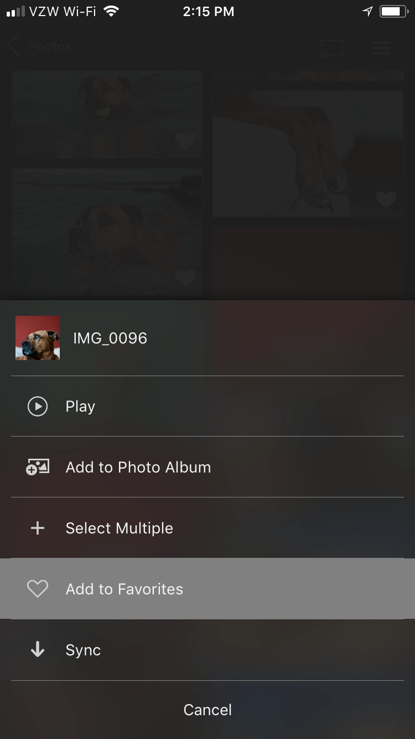
Task: Tap the battery indicator in status bar
Action: pos(393,12)
